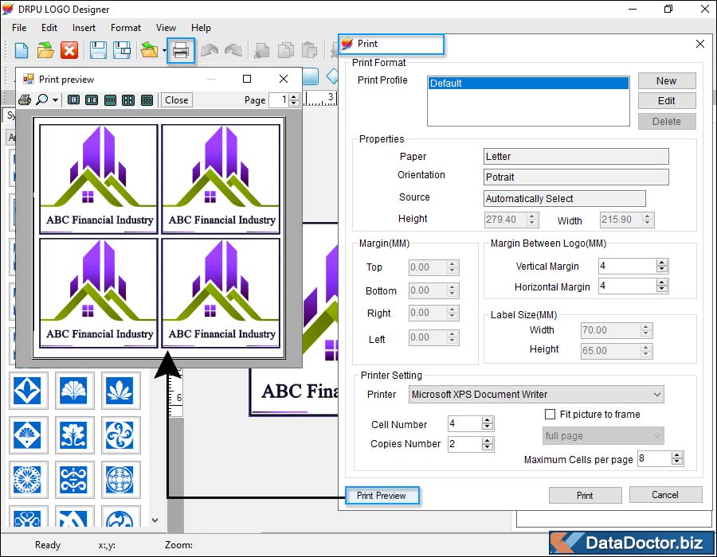Image resolution: width=717 pixels, height=557 pixels.
Task: Select the lotus leaf symbol
Action: point(120,391)
